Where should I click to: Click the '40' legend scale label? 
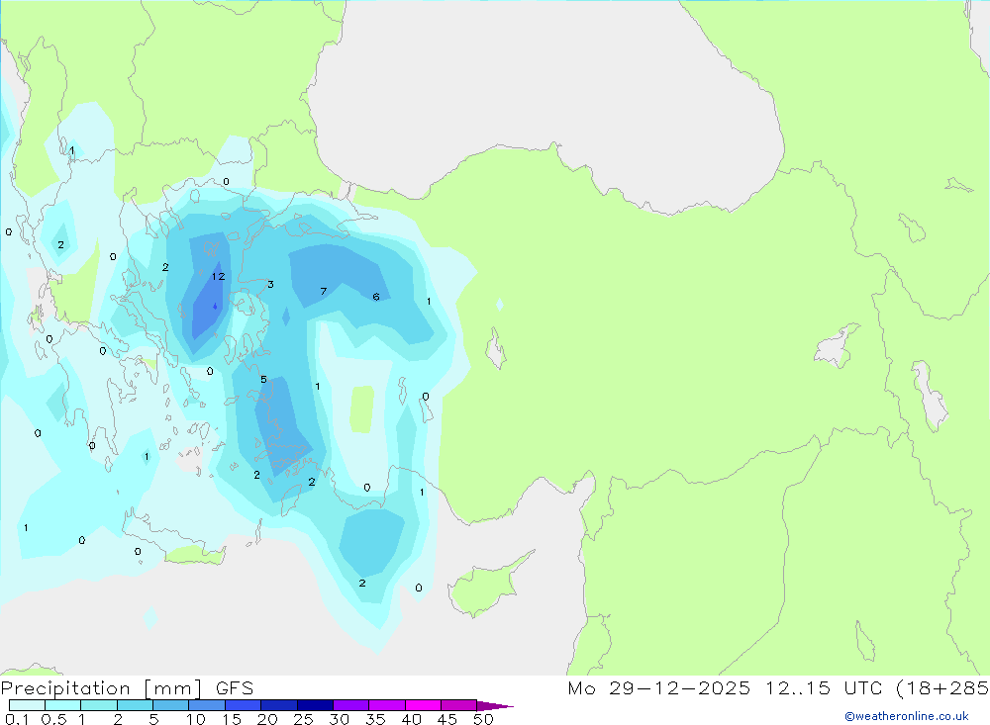tap(411, 719)
